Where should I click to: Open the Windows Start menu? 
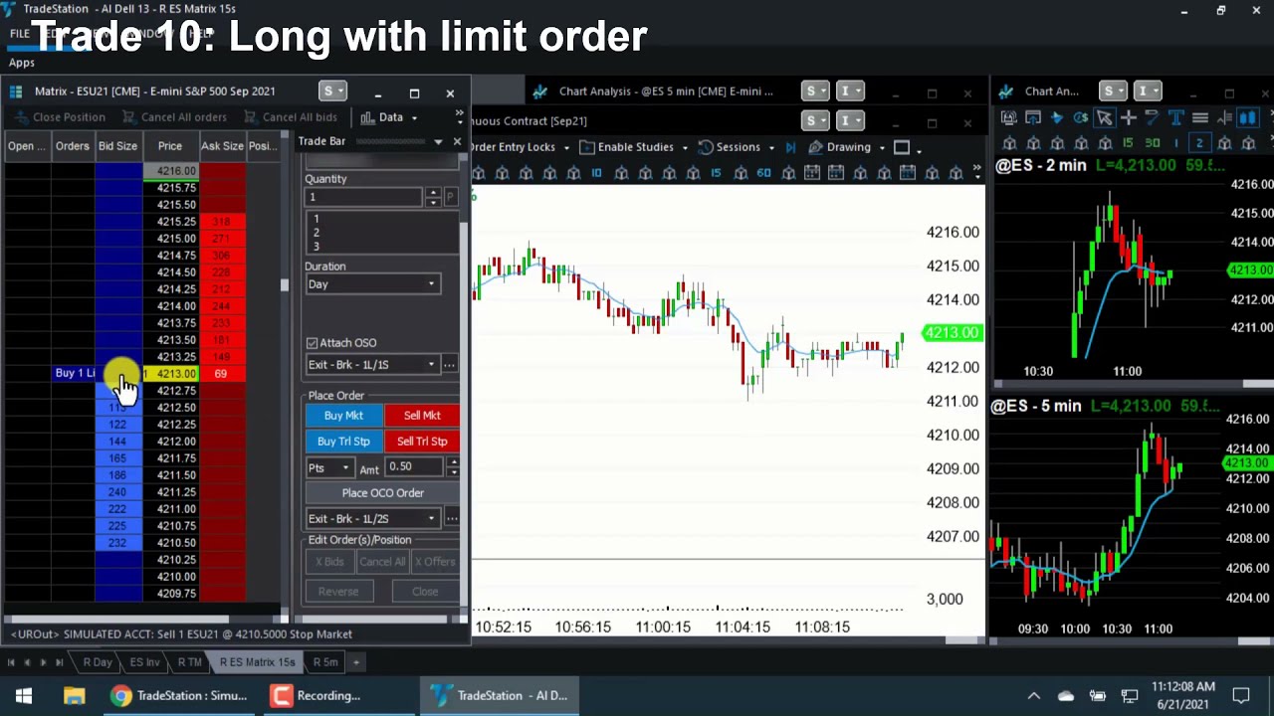(24, 695)
